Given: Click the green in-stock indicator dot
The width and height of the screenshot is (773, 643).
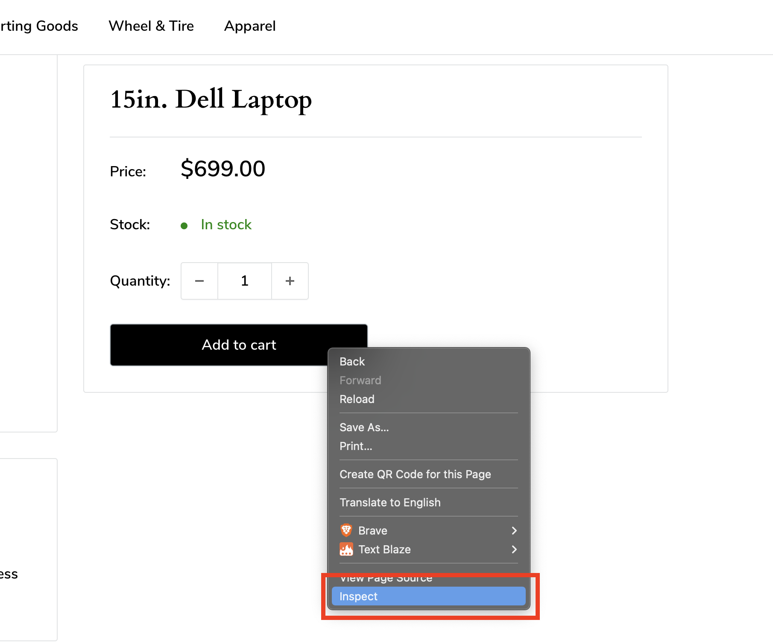Looking at the screenshot, I should click(184, 226).
